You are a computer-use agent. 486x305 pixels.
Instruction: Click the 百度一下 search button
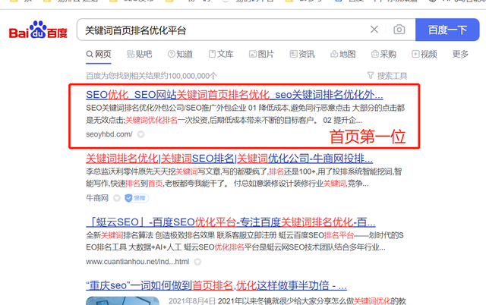tap(447, 30)
